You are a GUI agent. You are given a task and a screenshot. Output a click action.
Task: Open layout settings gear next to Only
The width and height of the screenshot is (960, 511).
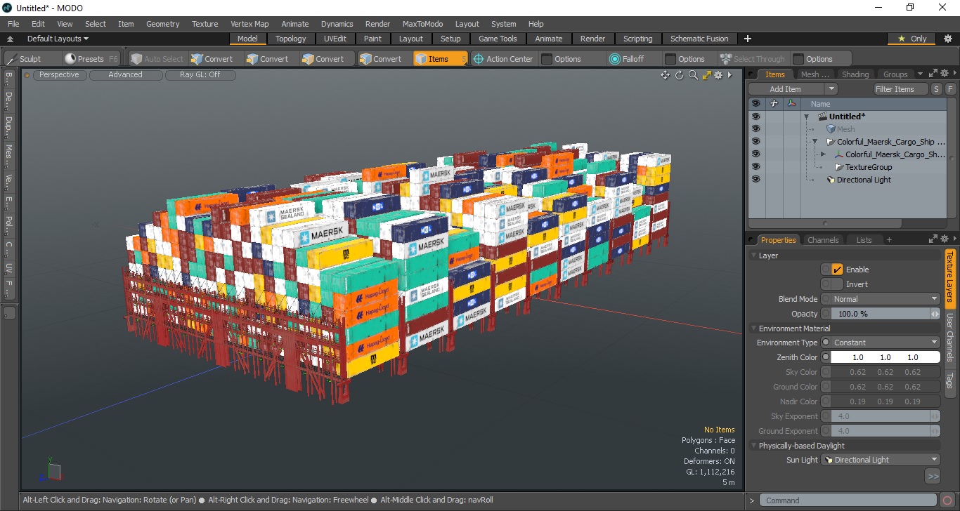point(947,39)
